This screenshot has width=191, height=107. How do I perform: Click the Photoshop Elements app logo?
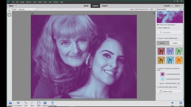pos(9,2)
